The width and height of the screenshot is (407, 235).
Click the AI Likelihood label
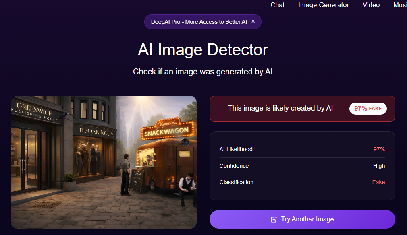pos(236,150)
